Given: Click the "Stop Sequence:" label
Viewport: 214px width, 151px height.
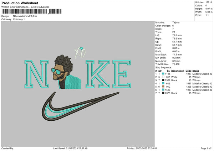Looking at the screenshot, I should [x=163, y=67].
